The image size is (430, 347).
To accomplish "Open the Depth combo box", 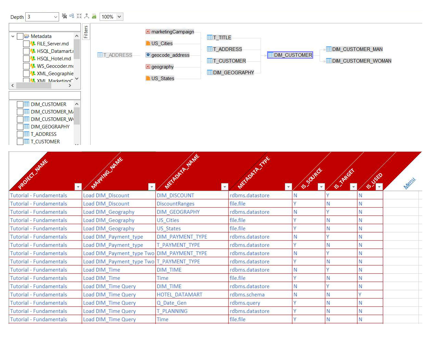I will point(42,17).
